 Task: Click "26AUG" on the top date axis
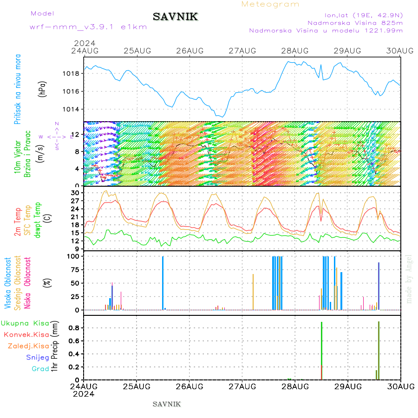coord(190,51)
